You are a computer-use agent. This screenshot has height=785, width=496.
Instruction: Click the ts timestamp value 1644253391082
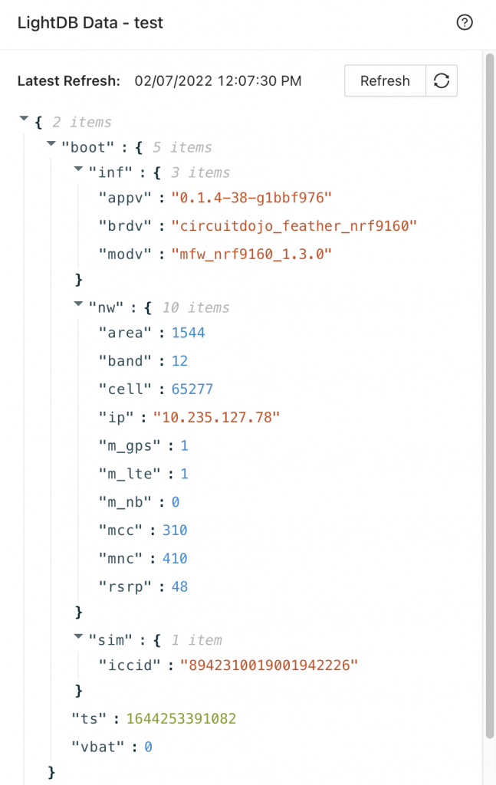[x=181, y=718]
